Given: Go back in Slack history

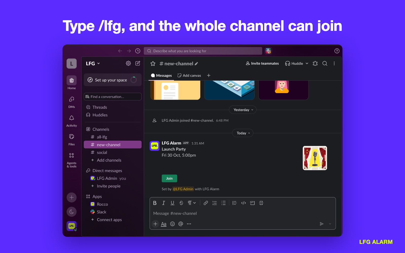Looking at the screenshot, I should (120, 51).
